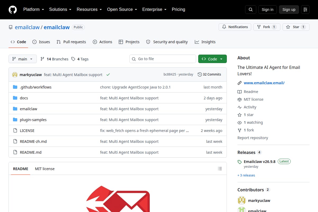Expand the Enterprise menu
Screen dimensions: 318x212
pyautogui.click(x=154, y=10)
